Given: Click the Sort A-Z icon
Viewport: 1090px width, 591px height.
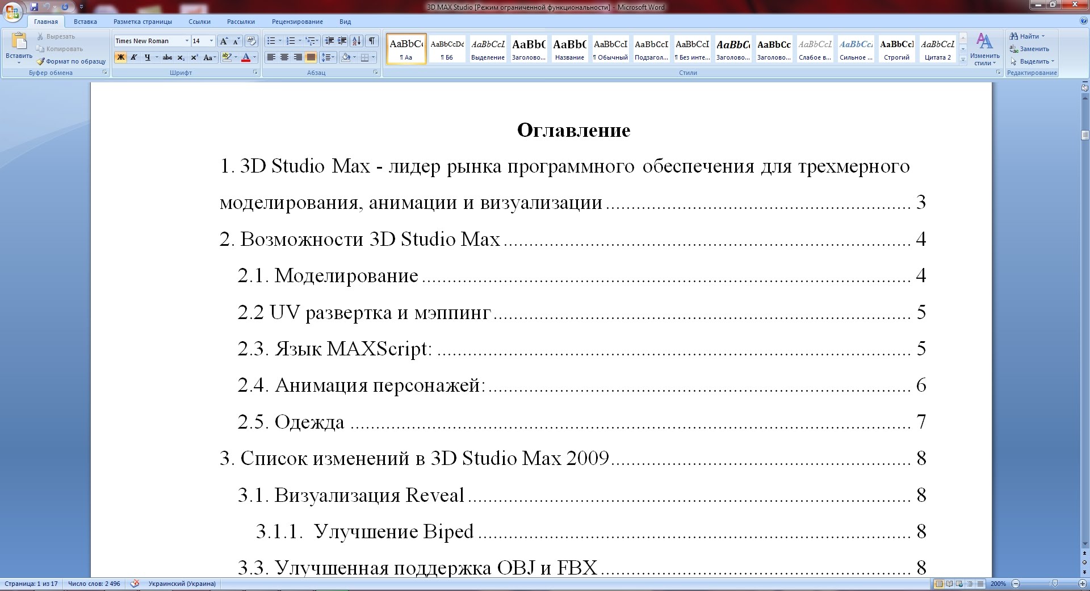Looking at the screenshot, I should tap(357, 41).
